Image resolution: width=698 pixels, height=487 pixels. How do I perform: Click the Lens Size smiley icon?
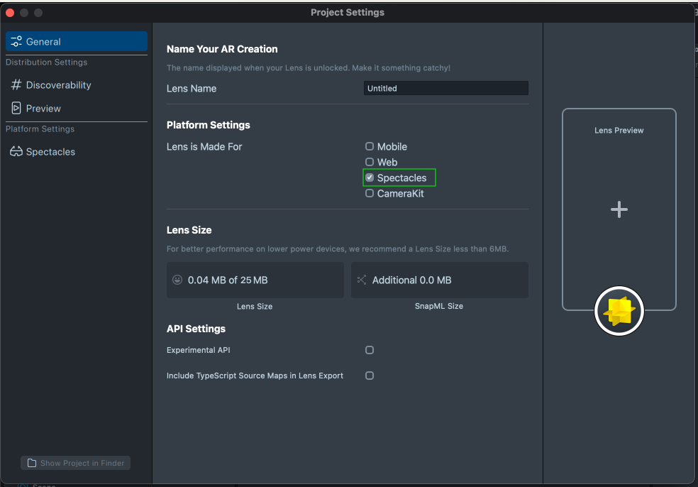coord(177,280)
